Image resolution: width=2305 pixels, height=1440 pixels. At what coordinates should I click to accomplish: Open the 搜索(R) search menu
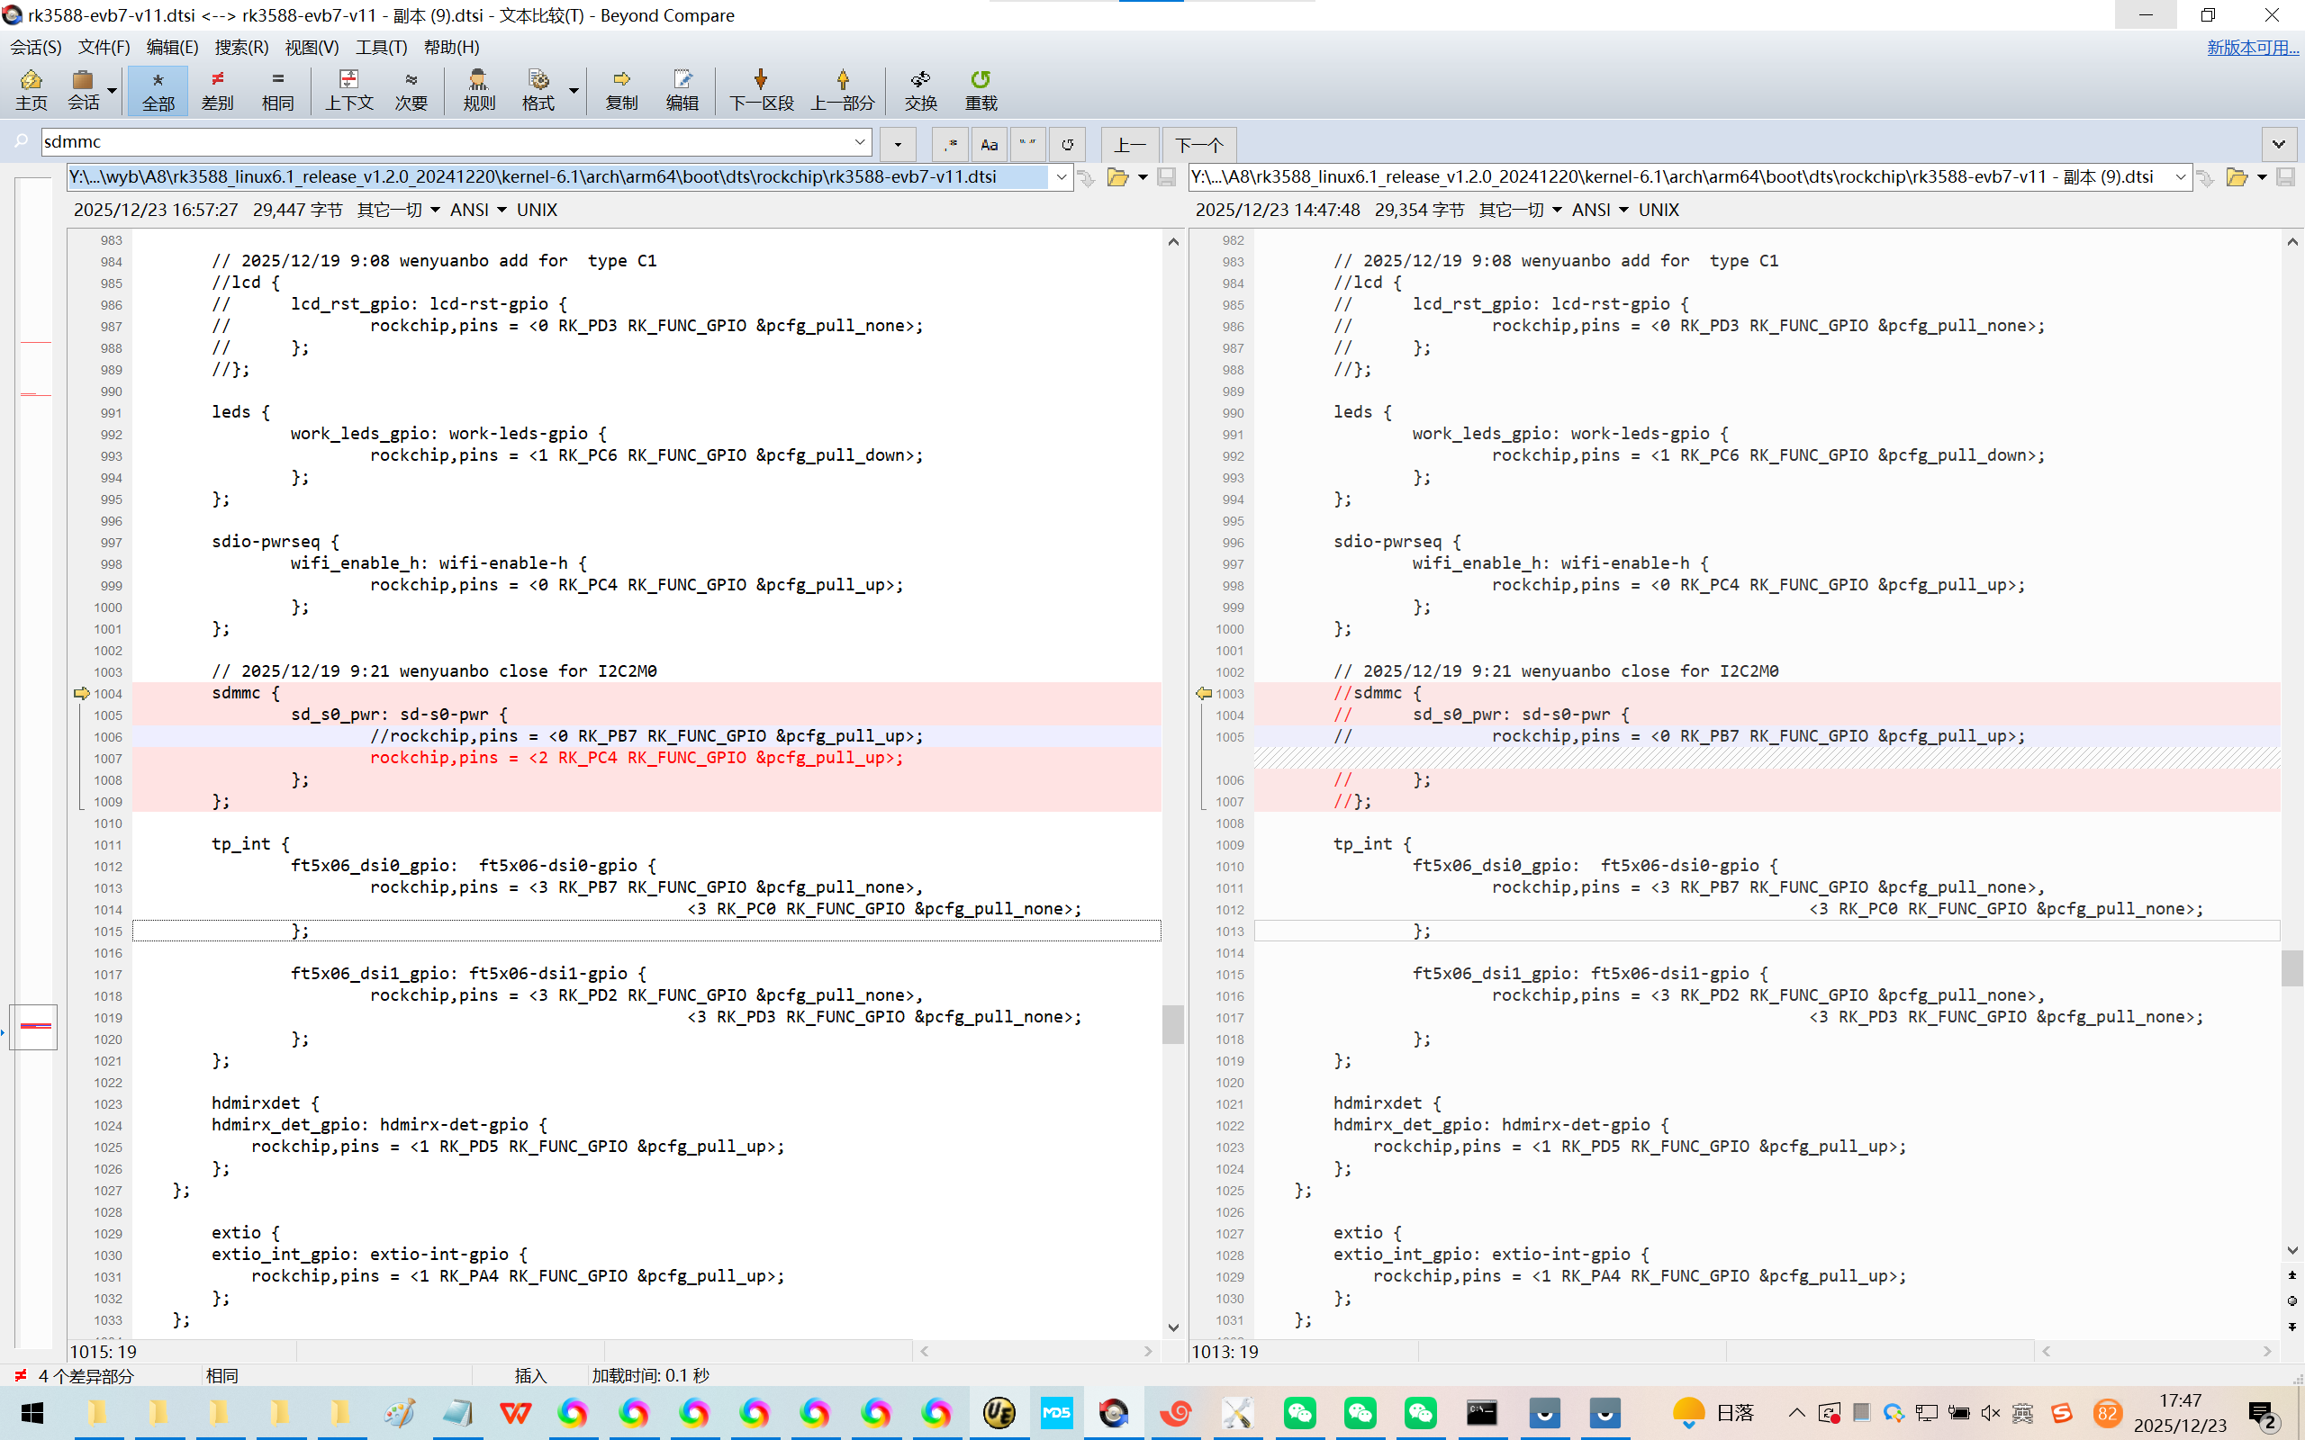241,47
